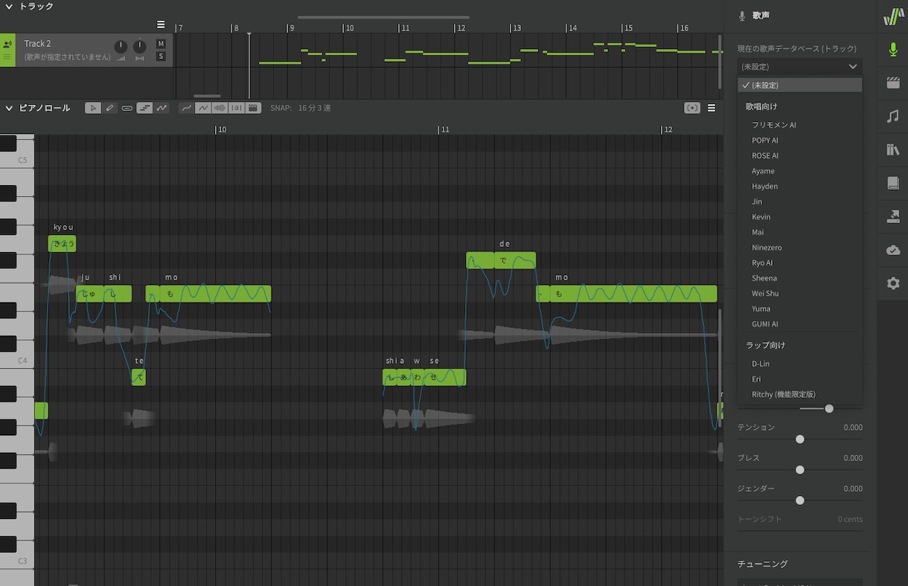Toggle phoneme |a| display button

(237, 108)
